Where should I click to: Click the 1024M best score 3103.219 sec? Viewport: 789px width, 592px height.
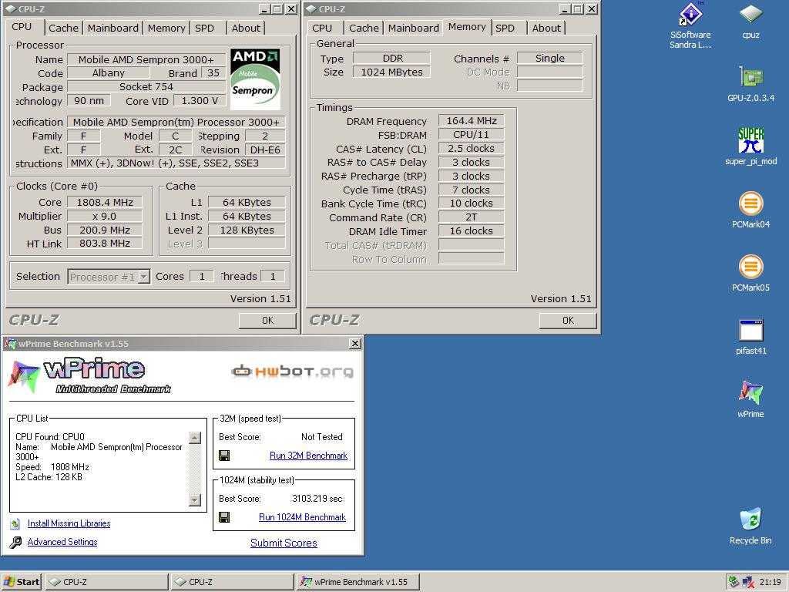317,499
